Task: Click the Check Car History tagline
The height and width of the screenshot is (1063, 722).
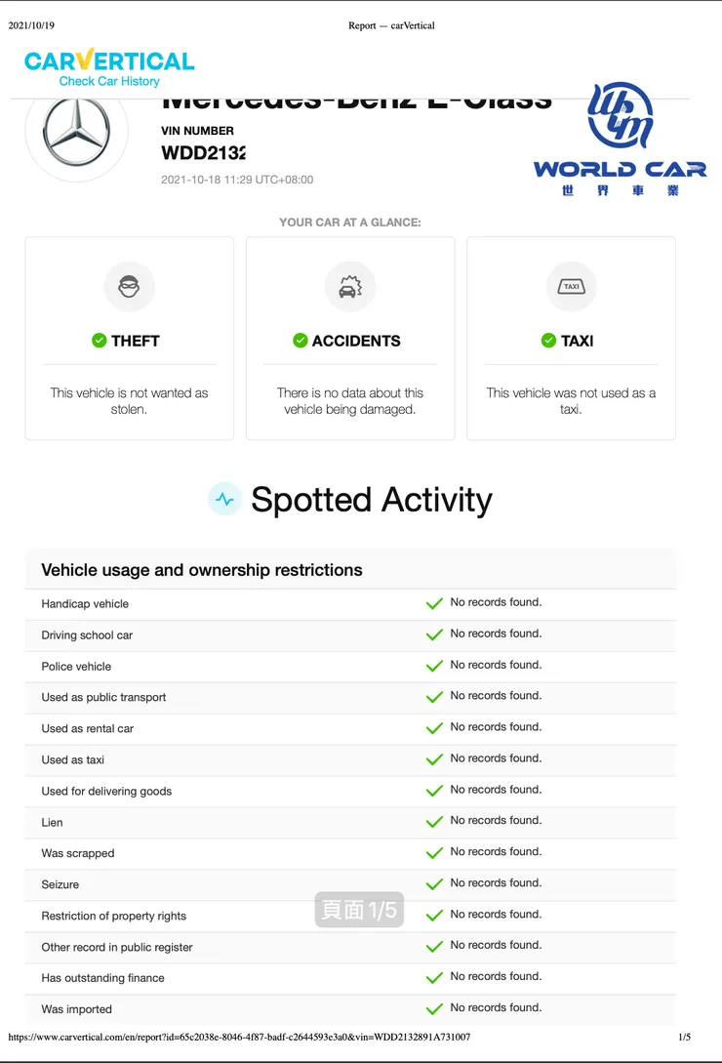Action: (109, 82)
